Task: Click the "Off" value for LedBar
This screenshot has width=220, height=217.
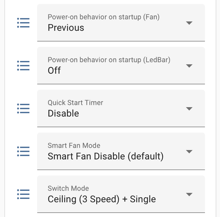Action: point(54,71)
